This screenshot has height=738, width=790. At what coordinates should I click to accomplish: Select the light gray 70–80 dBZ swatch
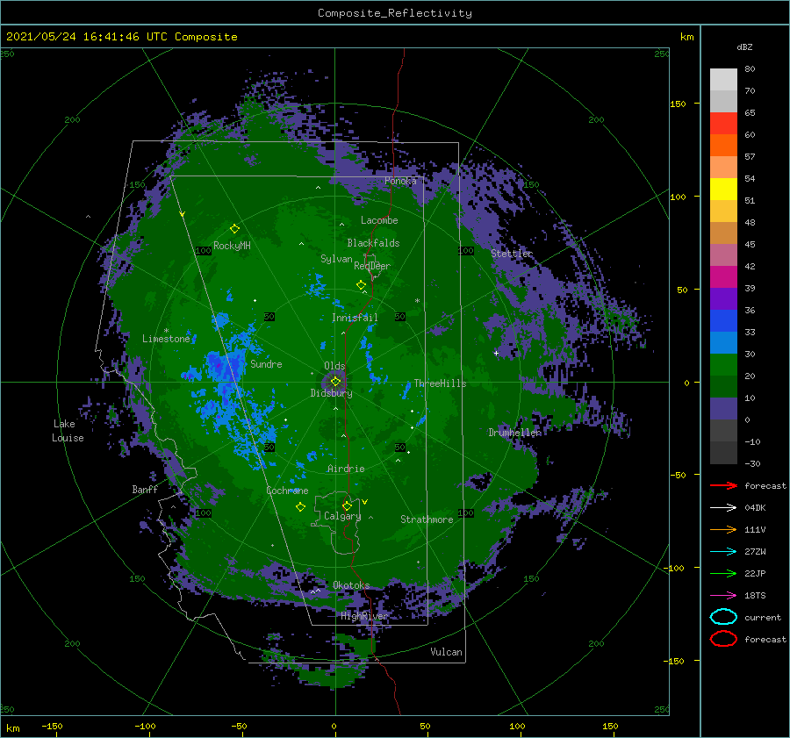pos(723,80)
